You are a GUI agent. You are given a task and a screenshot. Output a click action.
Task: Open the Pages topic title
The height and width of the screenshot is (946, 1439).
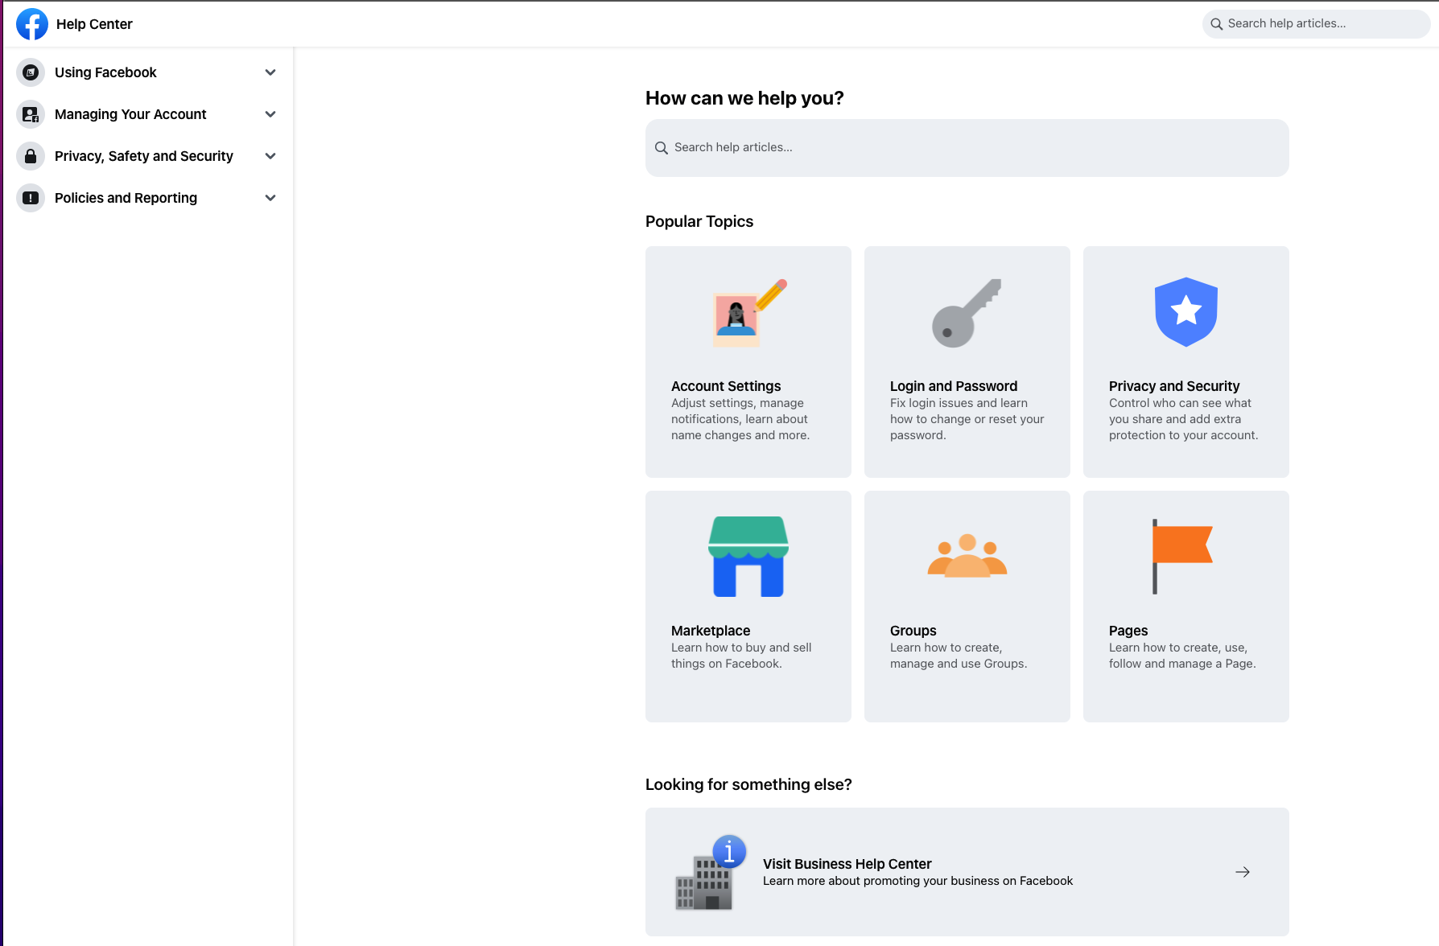[x=1128, y=631]
